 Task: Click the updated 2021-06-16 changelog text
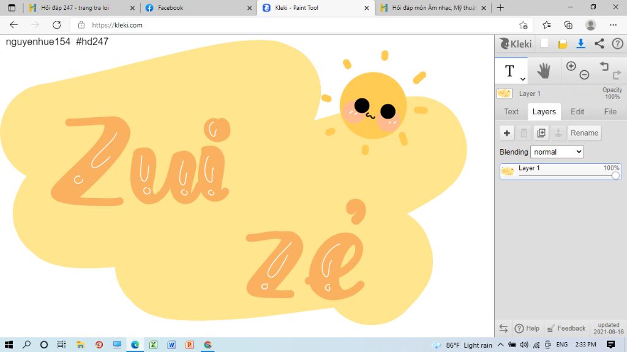[608, 328]
